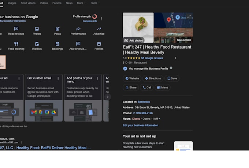
Task: Click the verified badge icon
Action: 125,68
